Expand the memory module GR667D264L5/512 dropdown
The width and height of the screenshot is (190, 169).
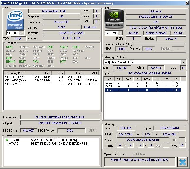184,62
